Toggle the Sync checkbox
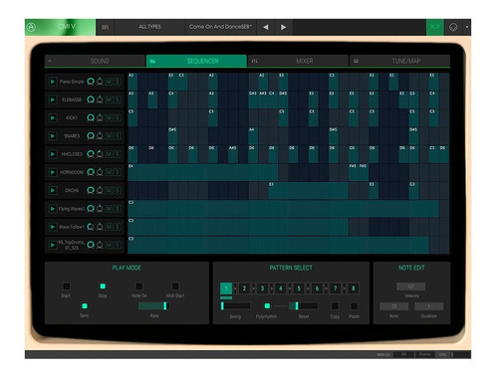 point(85,305)
